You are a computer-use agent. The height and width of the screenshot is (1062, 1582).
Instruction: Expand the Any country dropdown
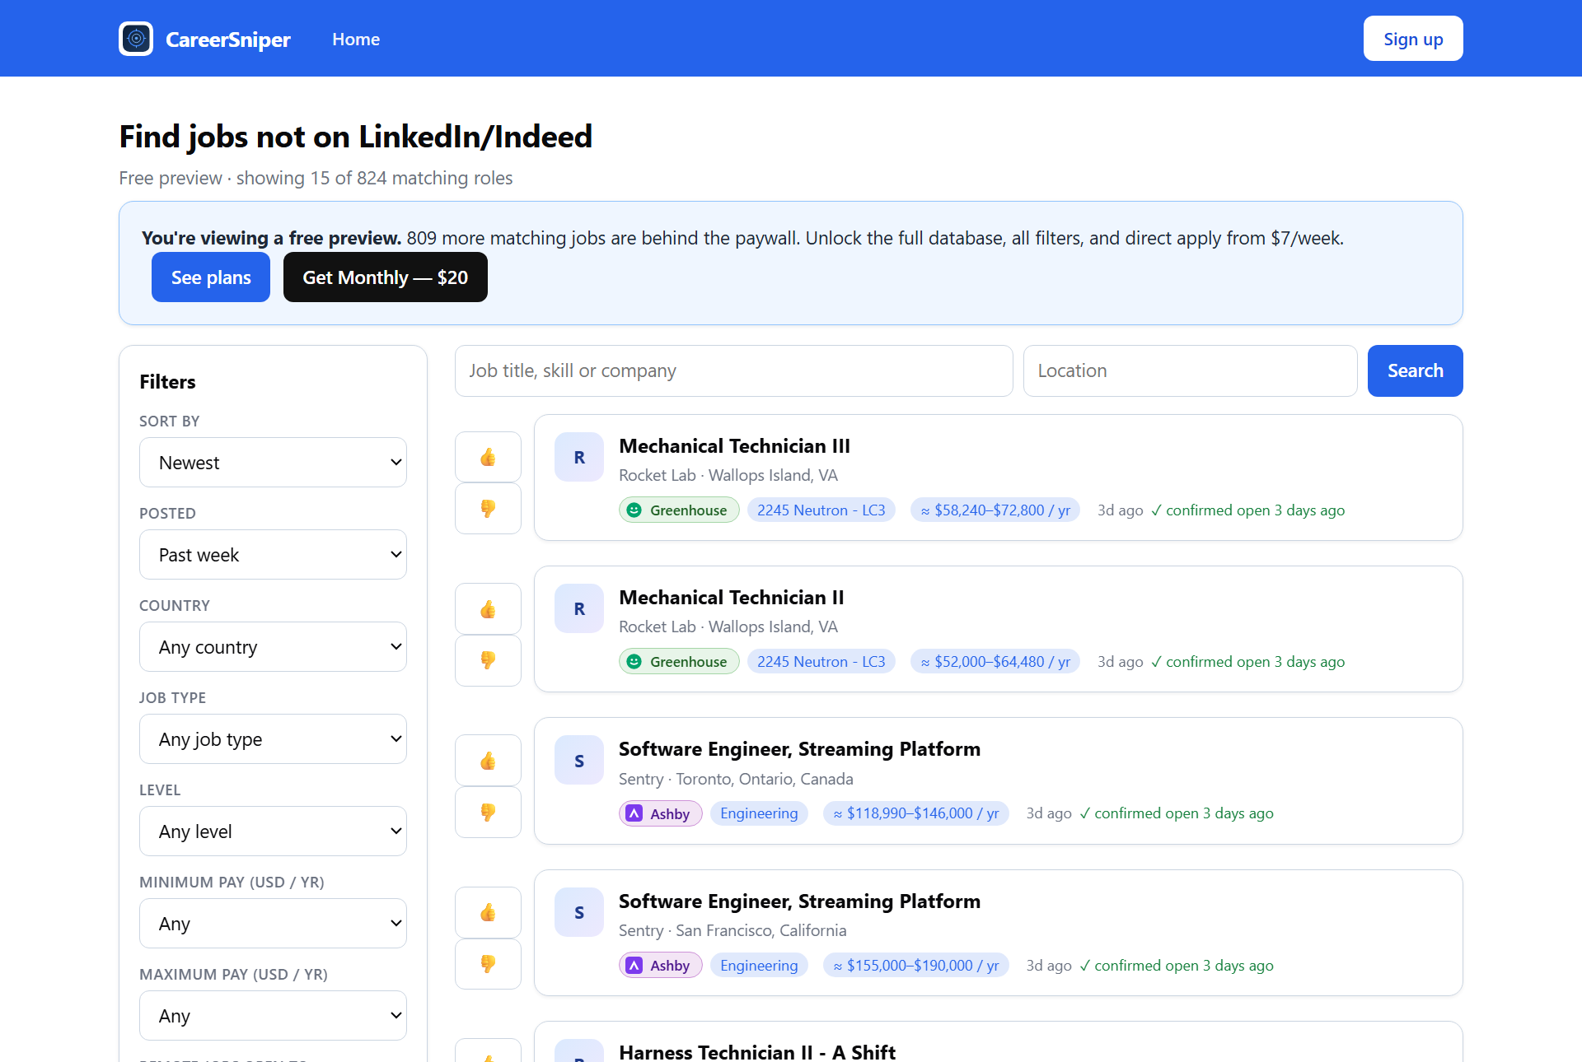coord(273,647)
